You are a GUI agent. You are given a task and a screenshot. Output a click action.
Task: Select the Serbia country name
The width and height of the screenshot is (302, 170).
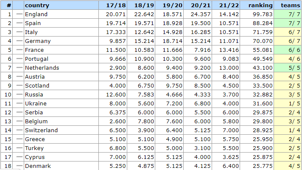(x=34, y=112)
